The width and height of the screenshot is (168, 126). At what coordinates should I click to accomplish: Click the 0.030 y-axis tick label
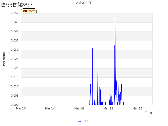(15, 50)
